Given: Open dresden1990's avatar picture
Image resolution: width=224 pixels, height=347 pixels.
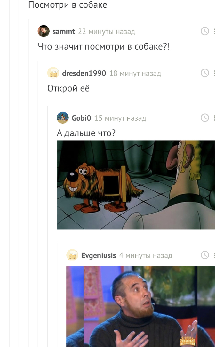Looking at the screenshot, I should point(53,73).
